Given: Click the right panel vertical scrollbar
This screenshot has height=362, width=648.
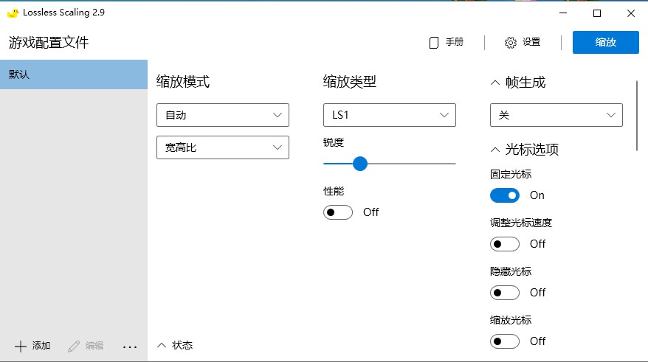Looking at the screenshot, I should (636, 116).
